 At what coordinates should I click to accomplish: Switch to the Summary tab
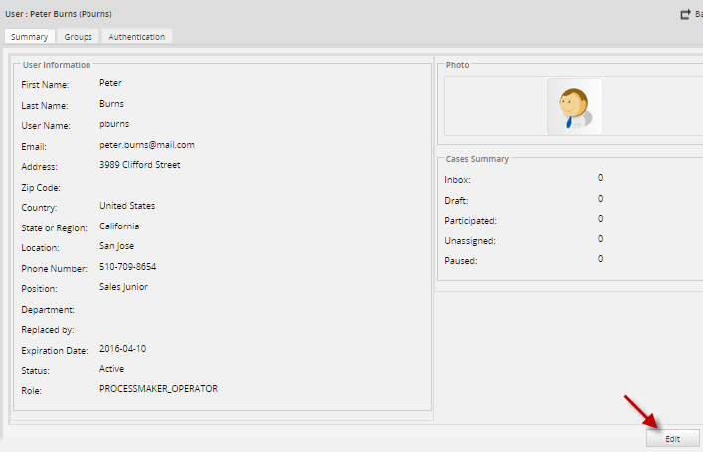pos(29,37)
